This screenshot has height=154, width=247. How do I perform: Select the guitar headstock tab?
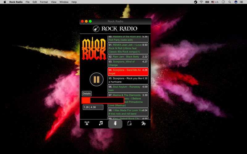(x=115, y=124)
